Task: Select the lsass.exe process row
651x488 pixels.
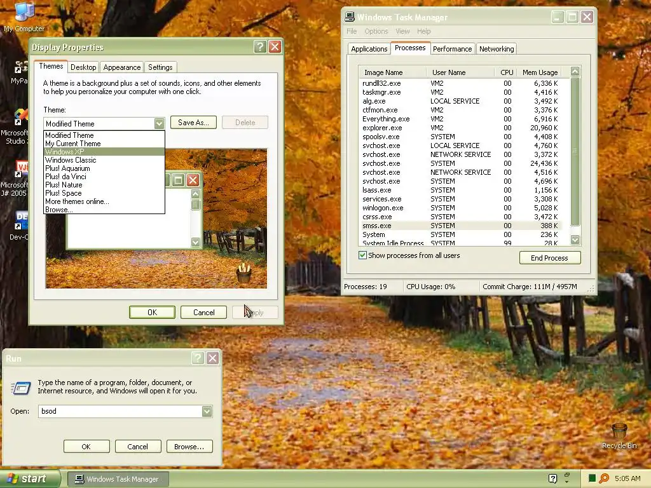Action: point(460,190)
